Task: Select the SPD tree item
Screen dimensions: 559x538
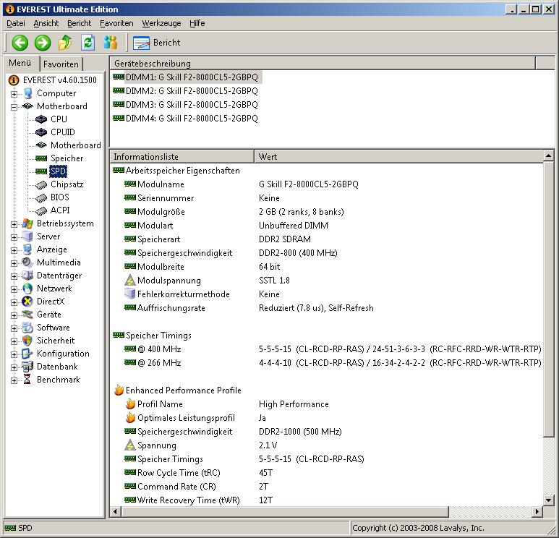Action: click(x=58, y=171)
